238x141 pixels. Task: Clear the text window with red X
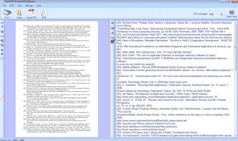[112, 23]
